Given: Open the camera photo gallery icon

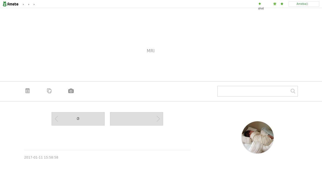Looking at the screenshot, I should click(71, 91).
